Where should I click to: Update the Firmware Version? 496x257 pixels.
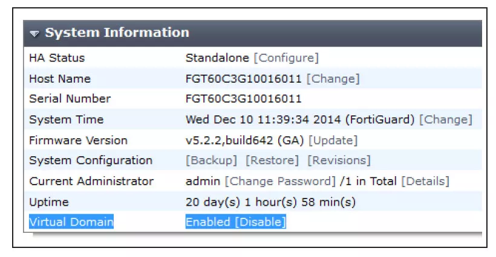(333, 141)
